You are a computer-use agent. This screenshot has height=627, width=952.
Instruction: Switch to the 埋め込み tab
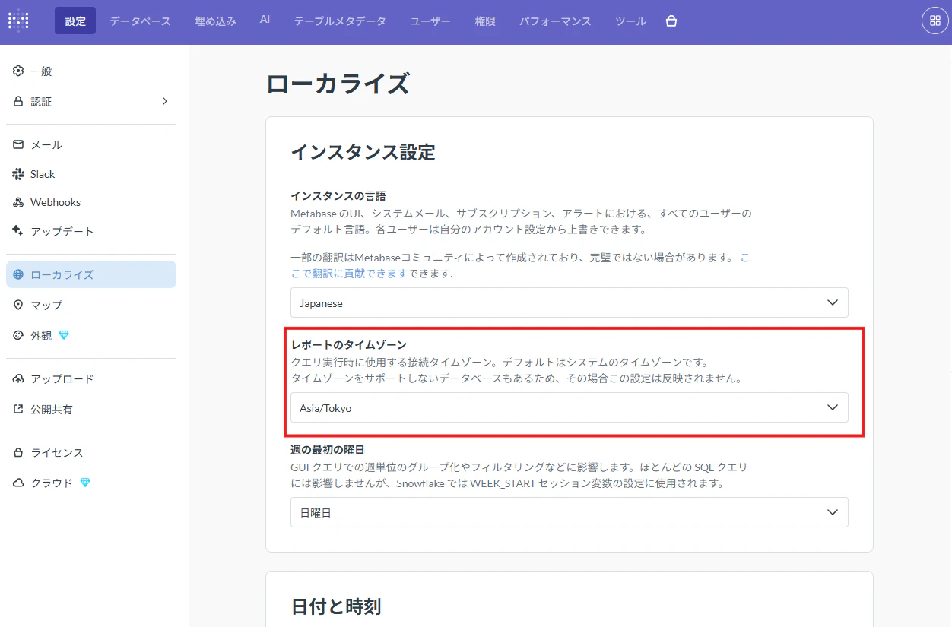(215, 21)
